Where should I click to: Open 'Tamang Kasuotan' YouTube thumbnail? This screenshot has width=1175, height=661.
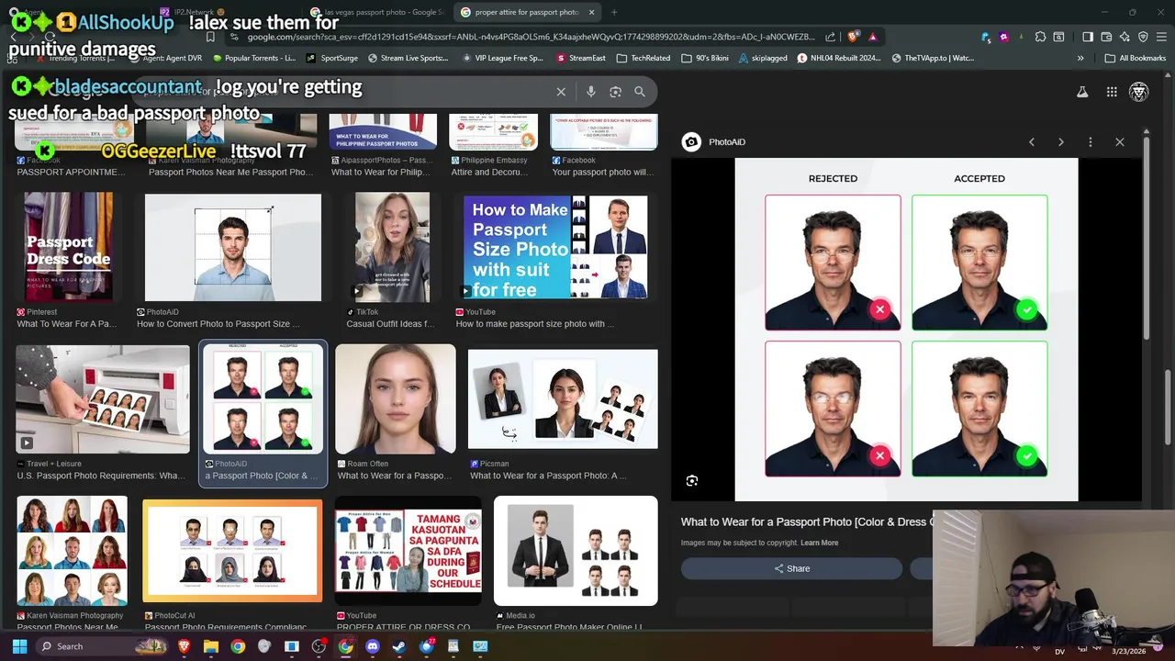[x=408, y=551]
